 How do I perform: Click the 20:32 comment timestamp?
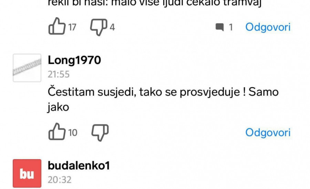[x=59, y=180]
